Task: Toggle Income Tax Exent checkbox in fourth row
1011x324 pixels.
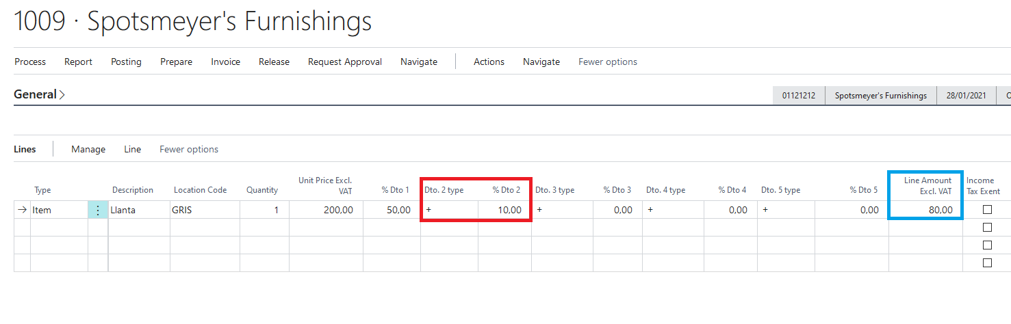Action: [x=987, y=263]
